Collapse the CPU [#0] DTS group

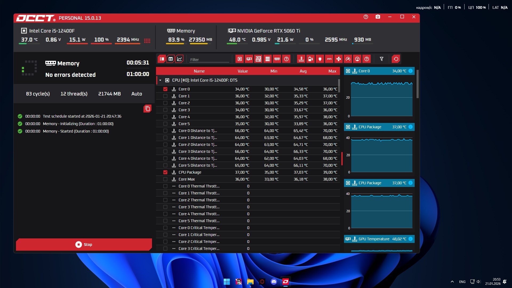pyautogui.click(x=160, y=80)
